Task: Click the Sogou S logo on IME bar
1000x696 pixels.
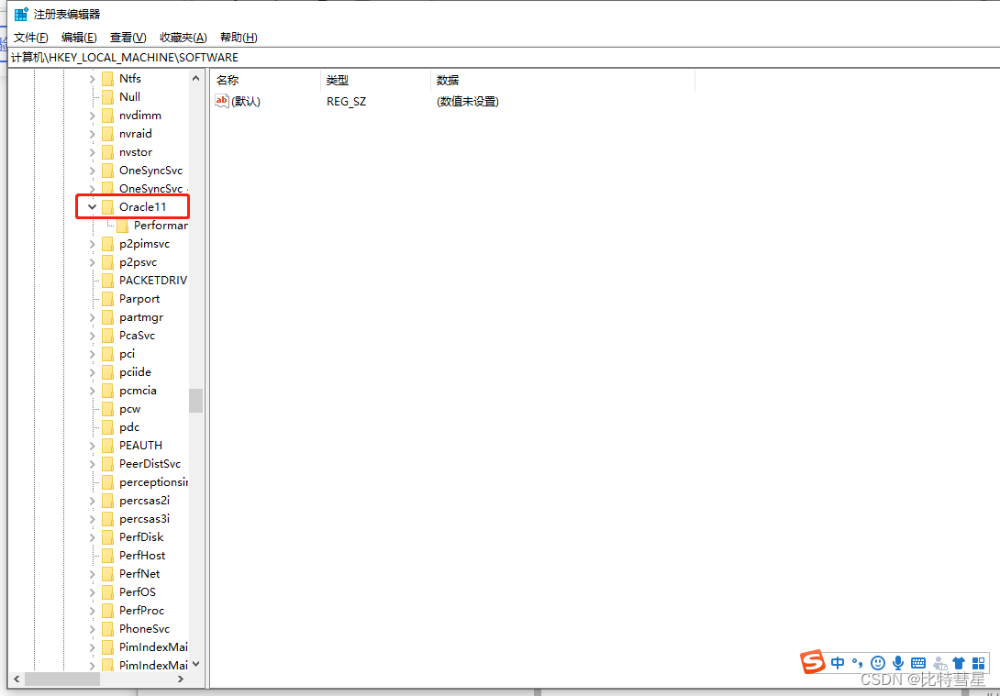Action: click(813, 663)
